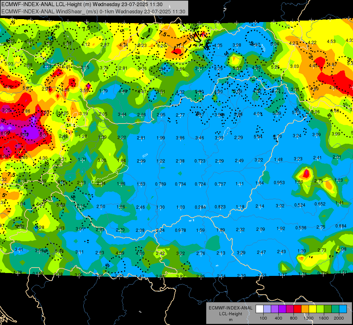Click the wind shear value '1.03'

coord(181,207)
